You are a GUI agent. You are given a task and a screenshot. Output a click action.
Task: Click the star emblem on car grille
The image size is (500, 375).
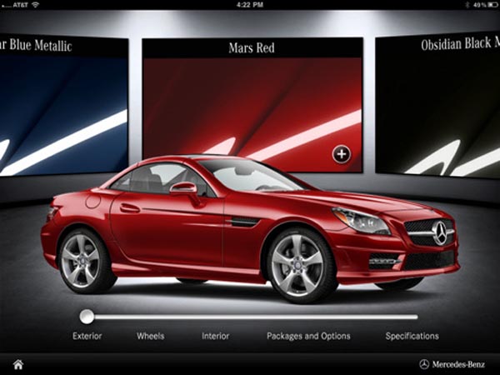pos(439,234)
